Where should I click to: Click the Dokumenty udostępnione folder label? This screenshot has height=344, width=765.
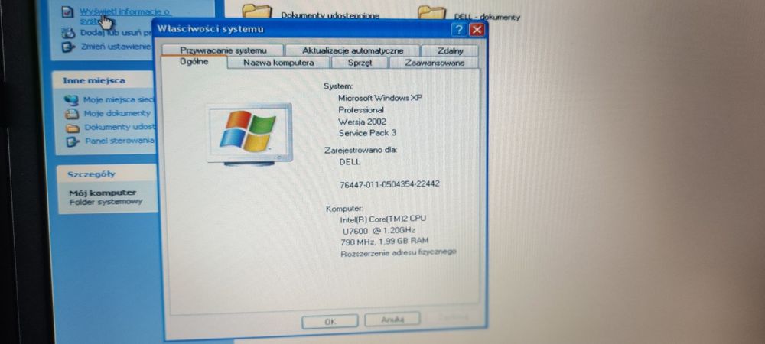(330, 15)
